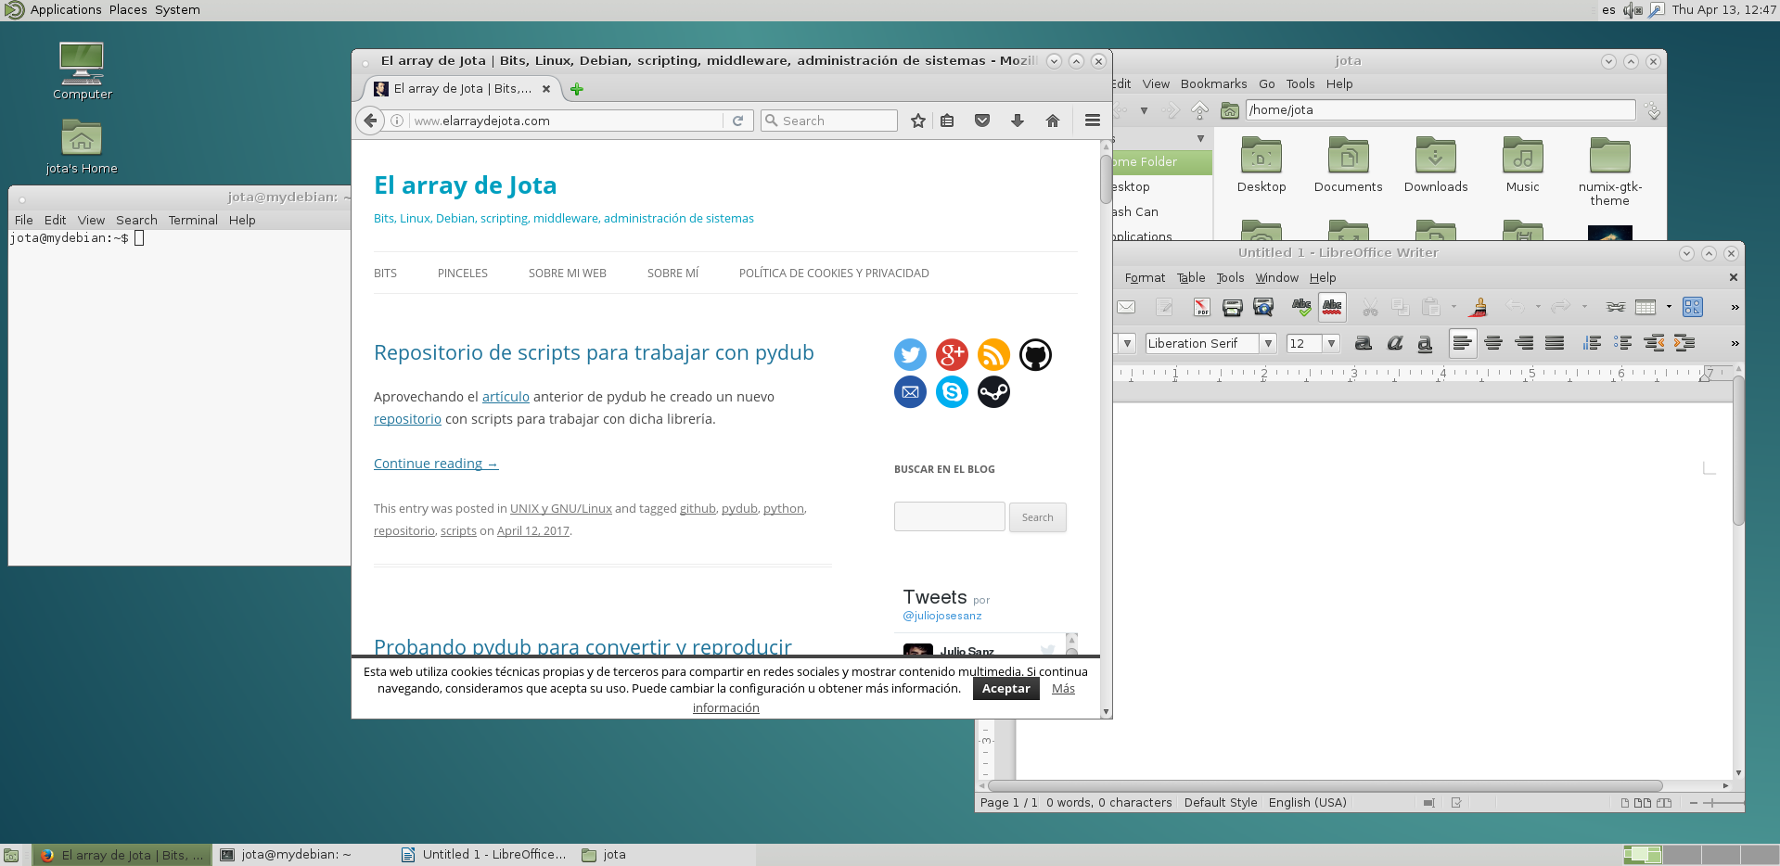Bookmark this page with the star icon

(917, 121)
